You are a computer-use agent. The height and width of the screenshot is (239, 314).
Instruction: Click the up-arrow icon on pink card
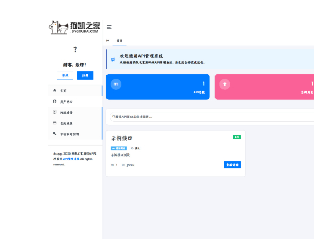(225, 84)
